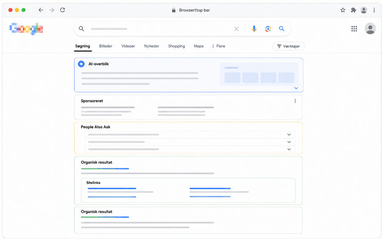The height and width of the screenshot is (241, 383).
Task: Click the pixelated Google logo
Action: (26, 29)
